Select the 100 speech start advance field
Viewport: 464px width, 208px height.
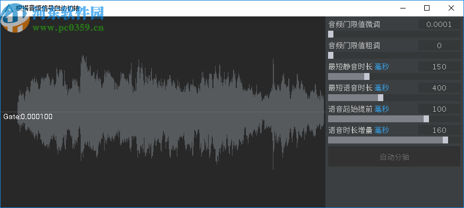click(439, 109)
